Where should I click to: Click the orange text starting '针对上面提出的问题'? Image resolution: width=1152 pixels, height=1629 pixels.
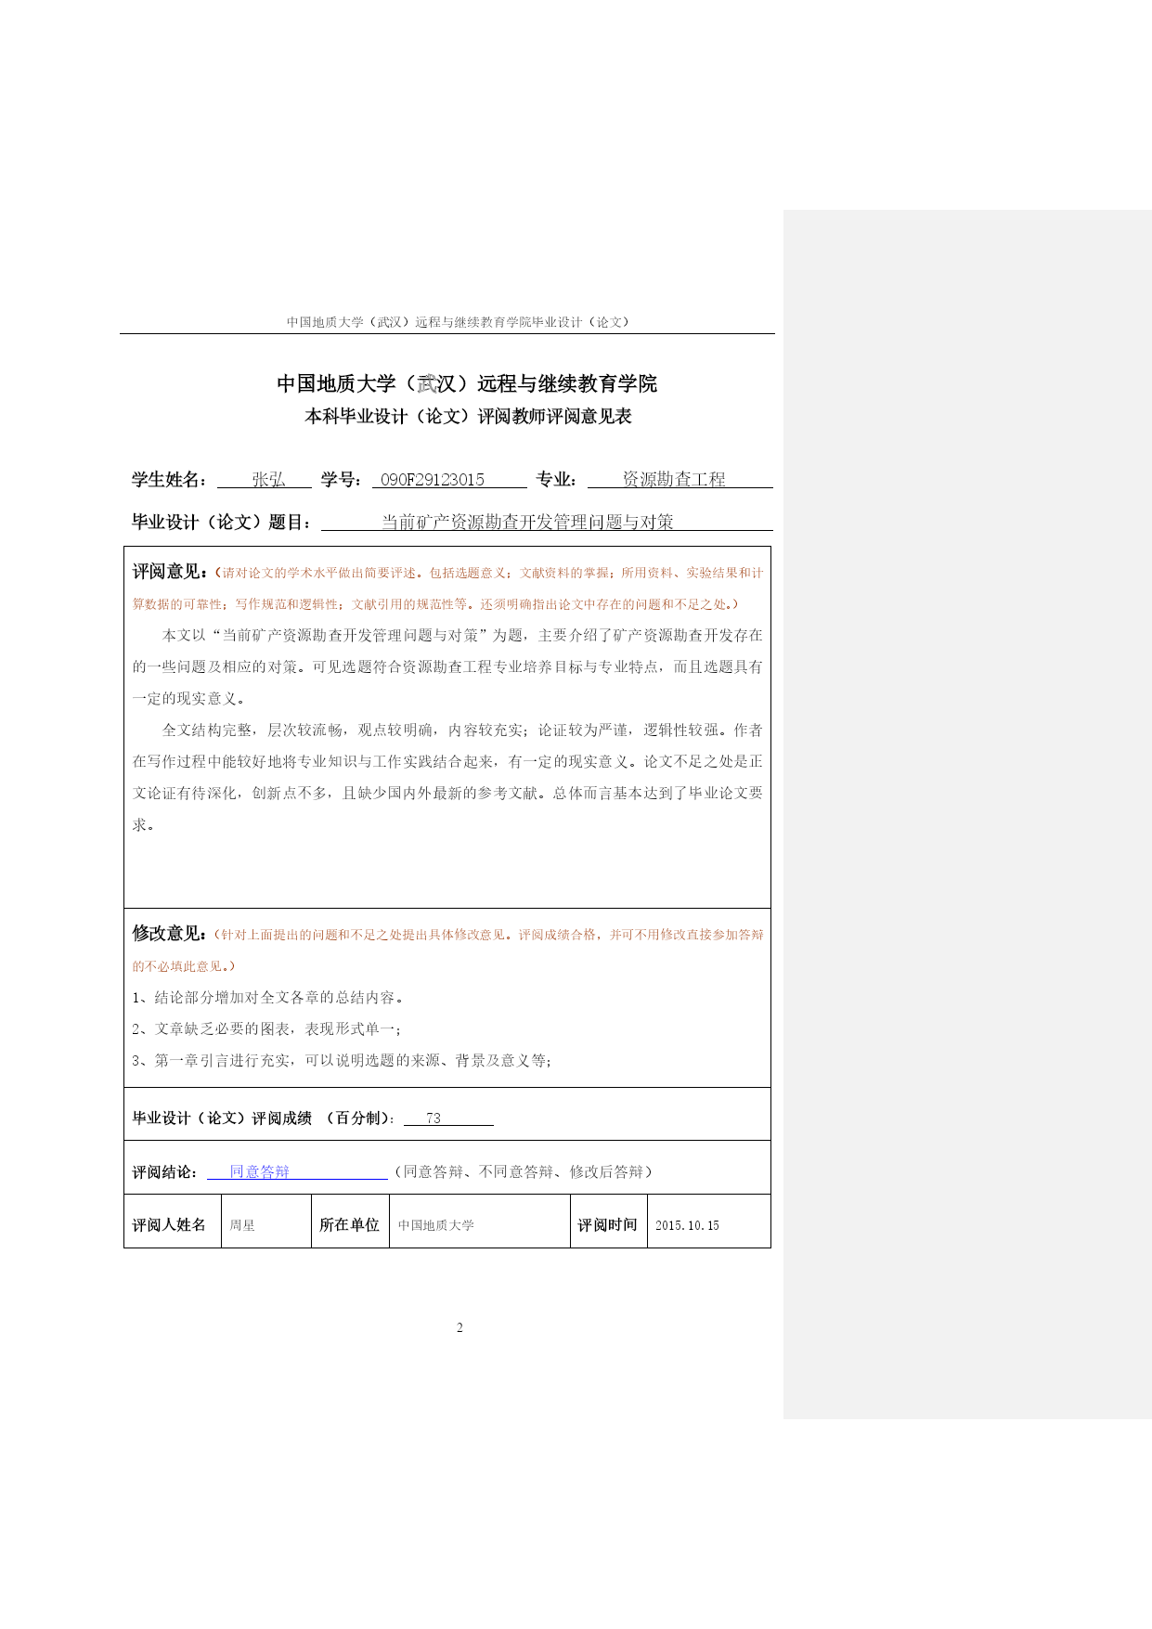pyautogui.click(x=447, y=950)
